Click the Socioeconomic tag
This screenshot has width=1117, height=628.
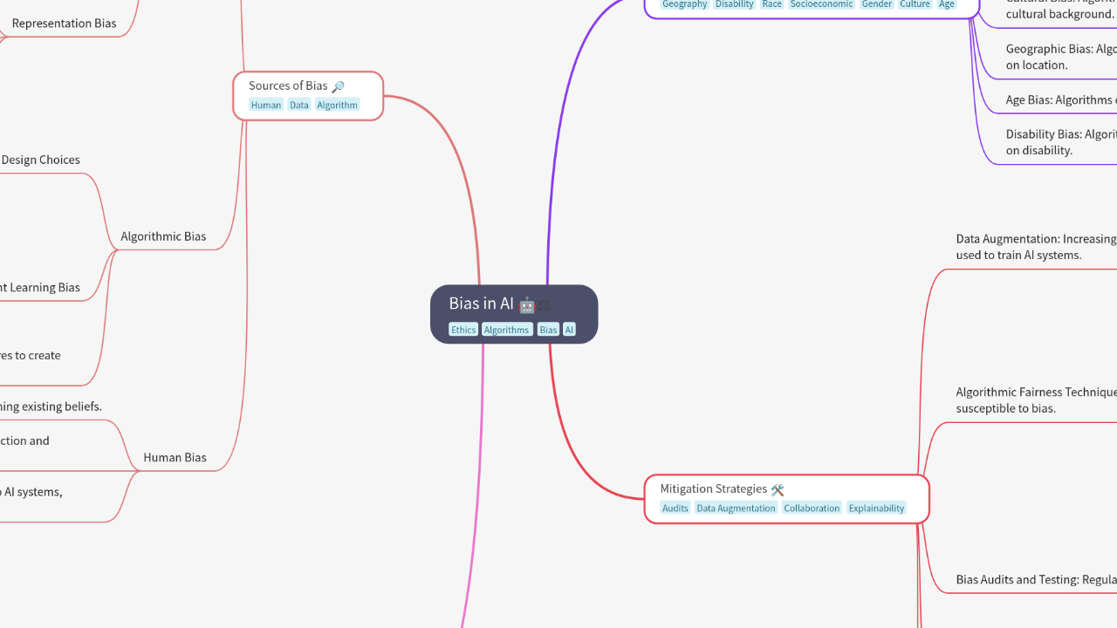[821, 4]
